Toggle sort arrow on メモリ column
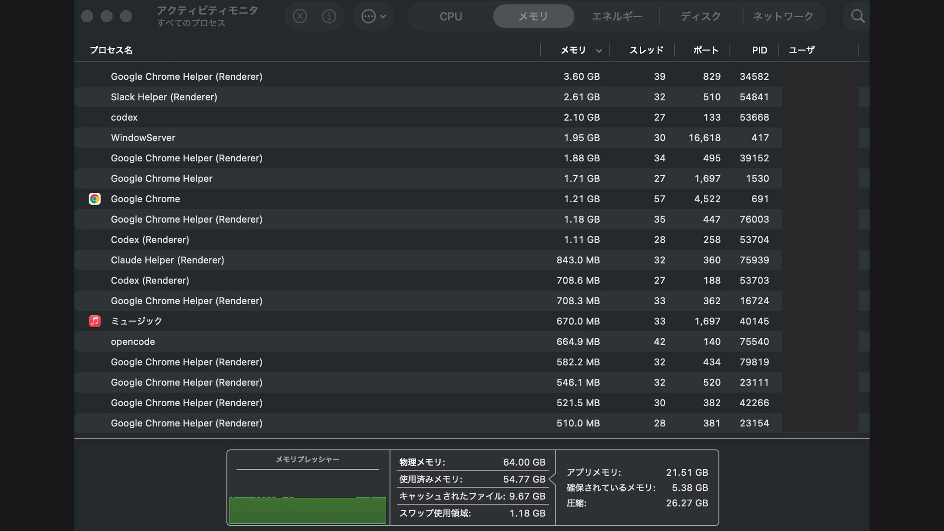Viewport: 944px width, 531px height. tap(598, 51)
